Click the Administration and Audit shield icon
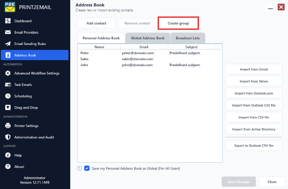Screen dimensions: 288x189 pyautogui.click(x=8, y=137)
